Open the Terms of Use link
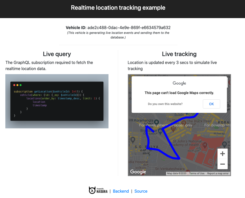 [x=197, y=174]
